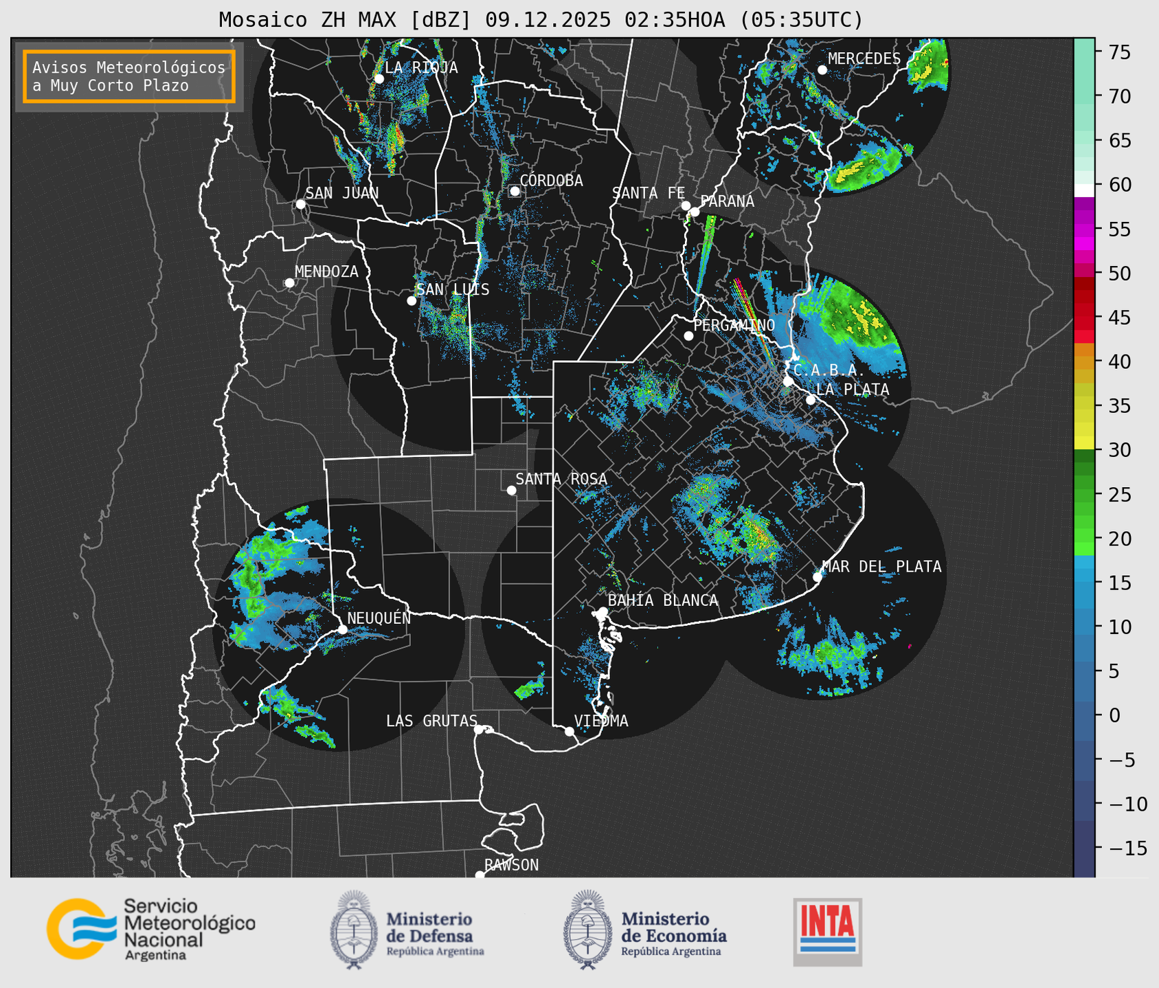Screen dimensions: 1159x988
Task: Click the La Rioja city marker dot
Action: (x=379, y=79)
